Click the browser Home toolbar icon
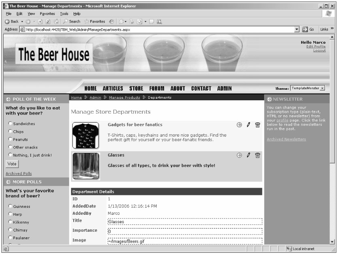The image size is (338, 254). pyautogui.click(x=57, y=21)
